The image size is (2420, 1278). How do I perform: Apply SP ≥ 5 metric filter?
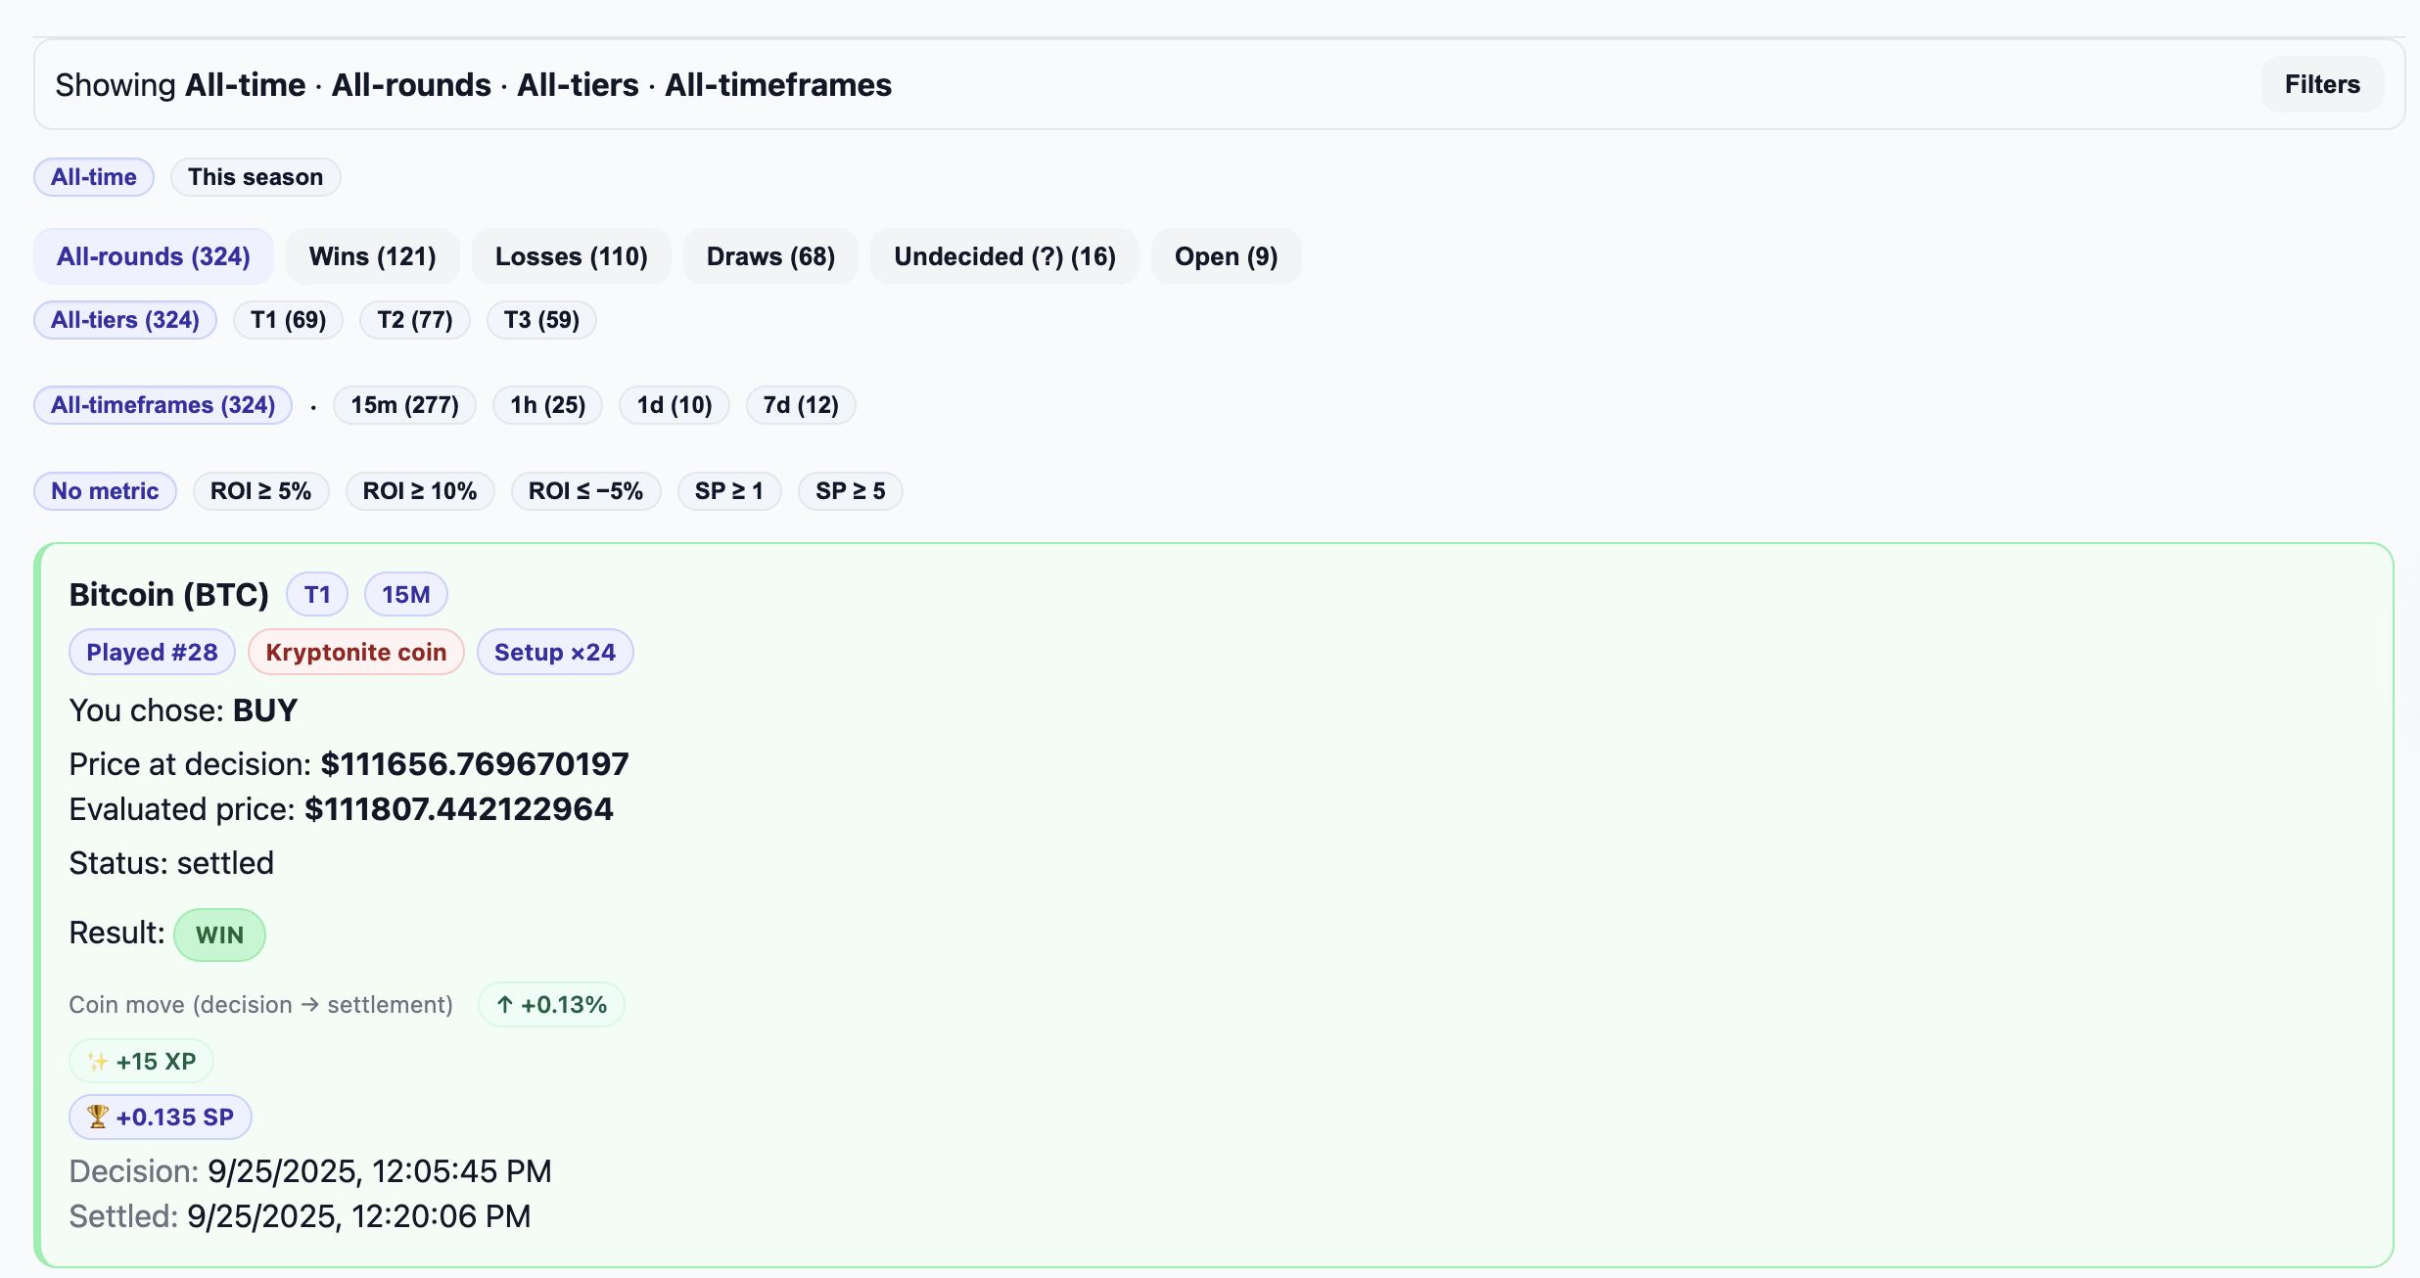coord(850,491)
